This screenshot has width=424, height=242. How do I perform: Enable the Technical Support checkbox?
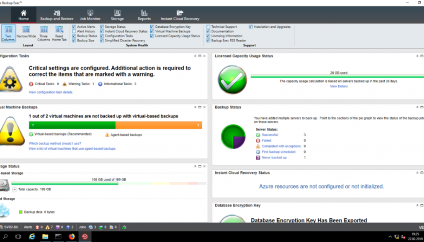208,27
